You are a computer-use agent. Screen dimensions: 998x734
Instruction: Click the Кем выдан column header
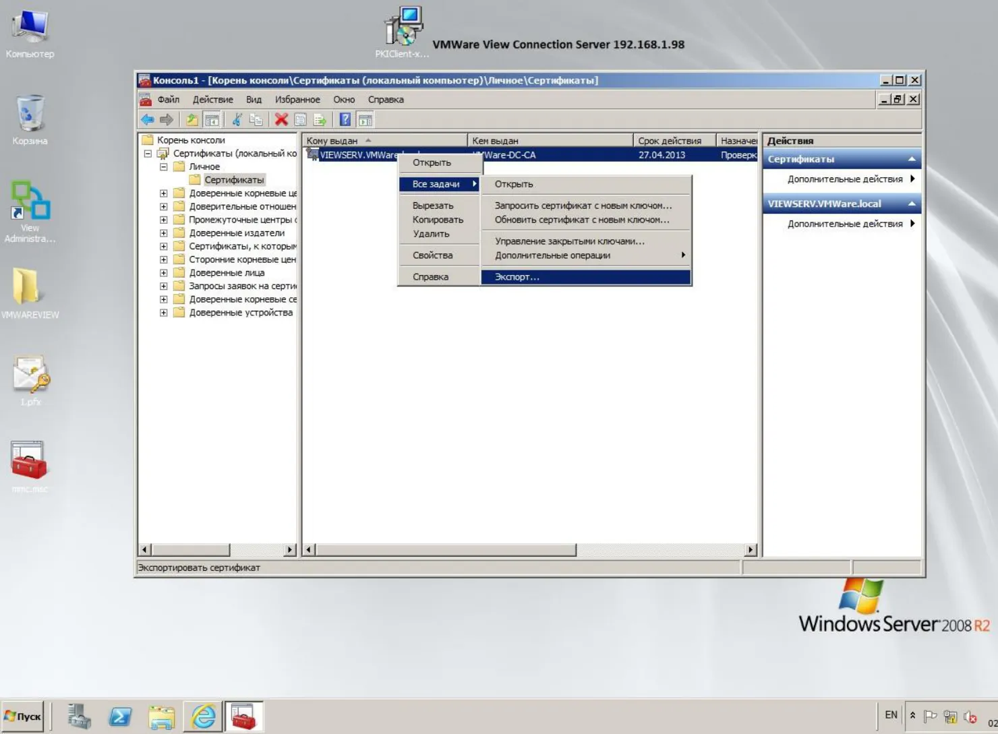coord(550,141)
